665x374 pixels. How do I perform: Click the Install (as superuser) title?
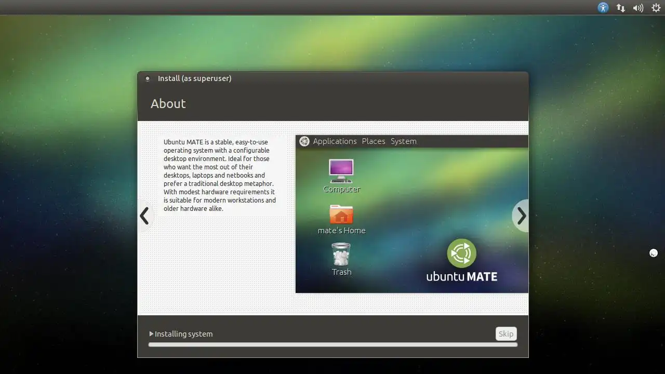195,78
